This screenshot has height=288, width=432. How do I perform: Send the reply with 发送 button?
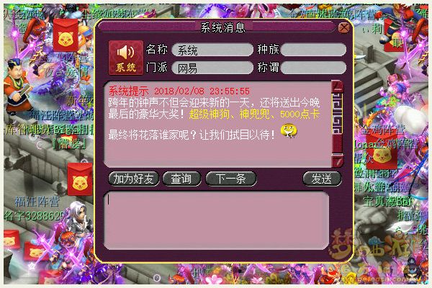coord(322,179)
